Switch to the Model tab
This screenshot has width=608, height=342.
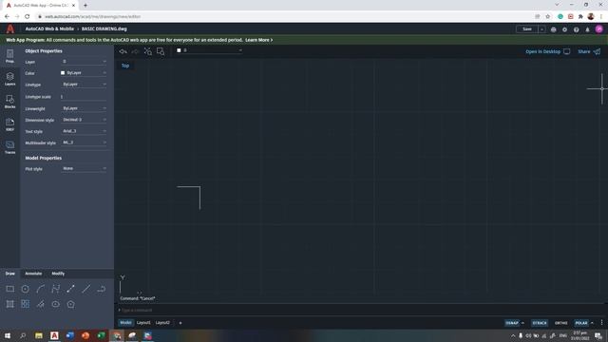tap(125, 323)
